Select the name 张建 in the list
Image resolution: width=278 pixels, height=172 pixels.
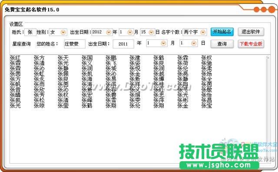(x=135, y=58)
